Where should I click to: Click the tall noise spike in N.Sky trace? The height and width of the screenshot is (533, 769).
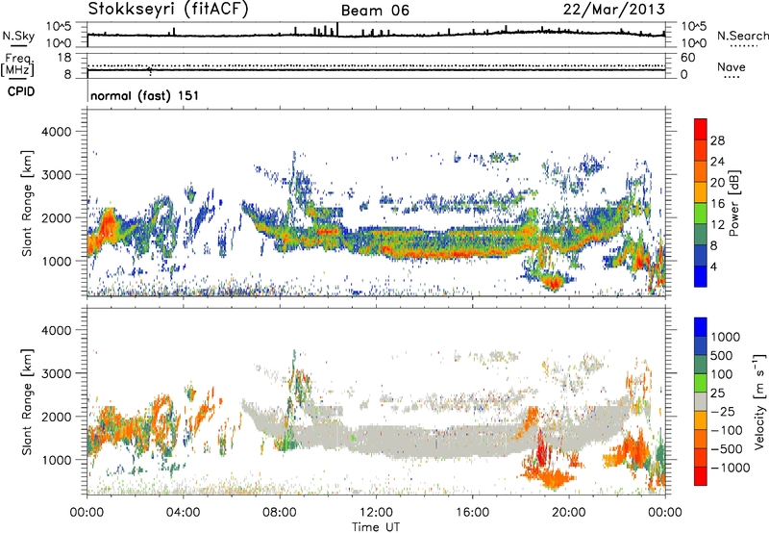pyautogui.click(x=337, y=29)
